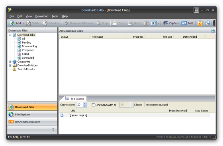Click the Add download toolbar icon
223x146 pixels.
pos(12,23)
